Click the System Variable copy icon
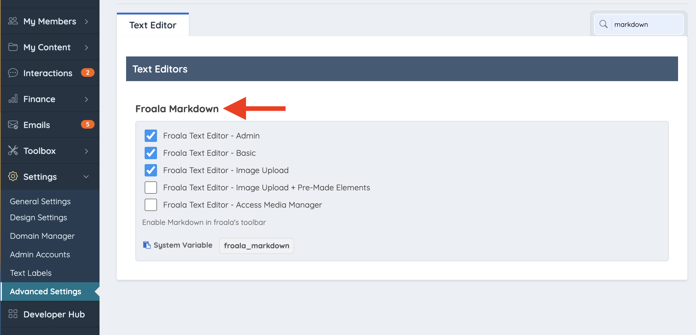This screenshot has height=335, width=696. (x=147, y=245)
